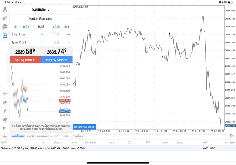Open the chat messages icon

pyautogui.click(x=5, y=27)
